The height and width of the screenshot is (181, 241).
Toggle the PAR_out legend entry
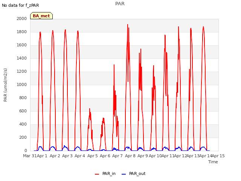coord(133,173)
